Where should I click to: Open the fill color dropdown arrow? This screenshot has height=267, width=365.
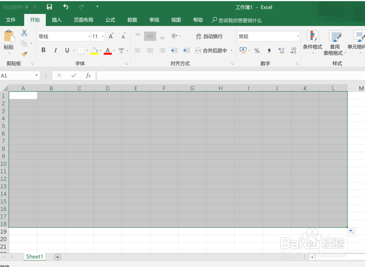click(101, 50)
